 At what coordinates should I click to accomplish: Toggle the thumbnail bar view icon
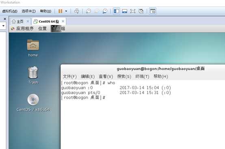coord(125,11)
